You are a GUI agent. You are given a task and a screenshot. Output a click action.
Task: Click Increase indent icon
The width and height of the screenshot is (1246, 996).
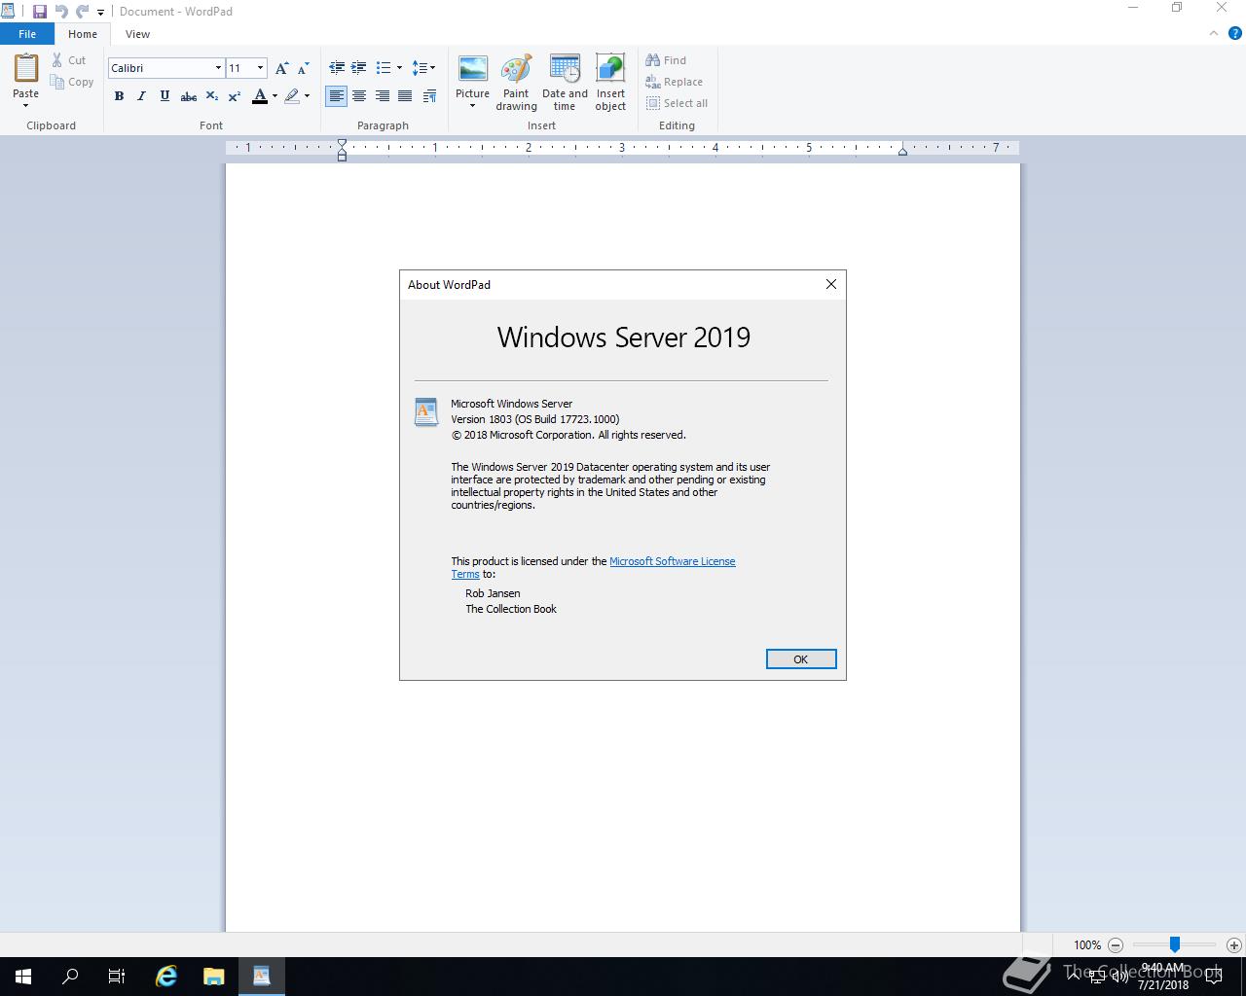358,68
